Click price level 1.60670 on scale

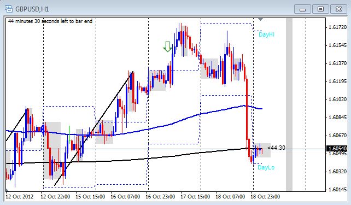pos(337,136)
